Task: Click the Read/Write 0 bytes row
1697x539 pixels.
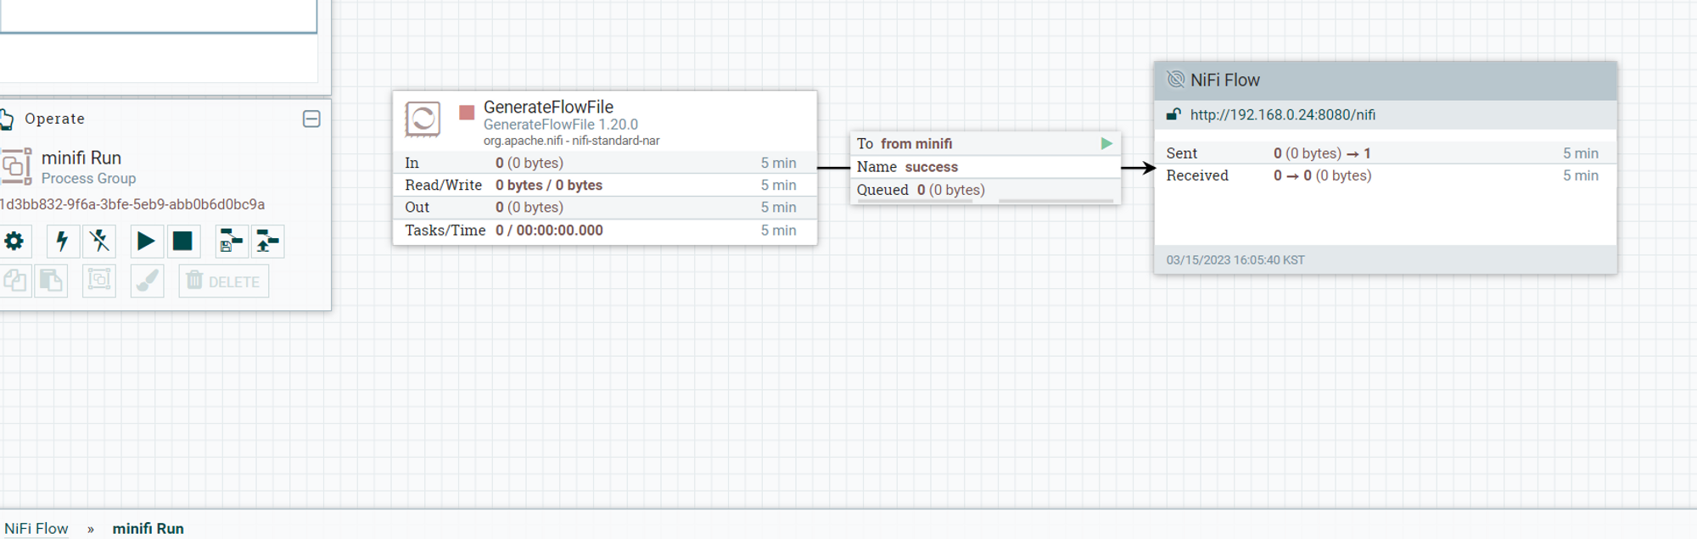Action: click(x=605, y=185)
